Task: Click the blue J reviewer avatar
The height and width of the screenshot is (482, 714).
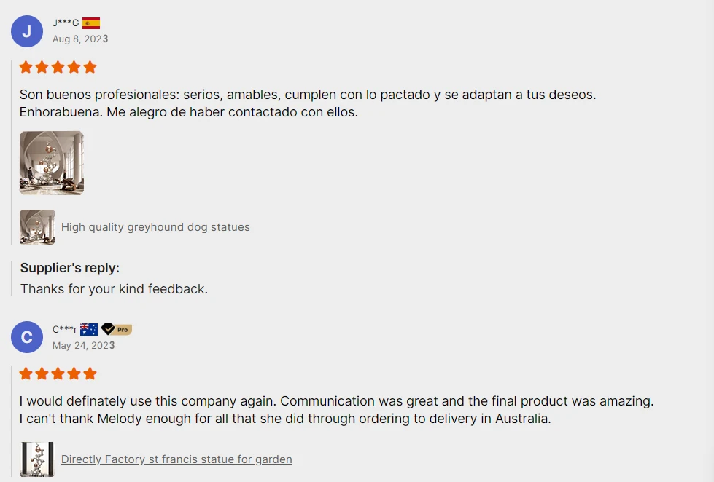Action: pyautogui.click(x=27, y=31)
